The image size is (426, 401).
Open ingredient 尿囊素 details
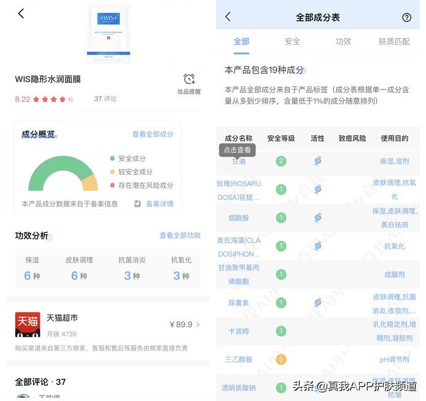tap(239, 303)
